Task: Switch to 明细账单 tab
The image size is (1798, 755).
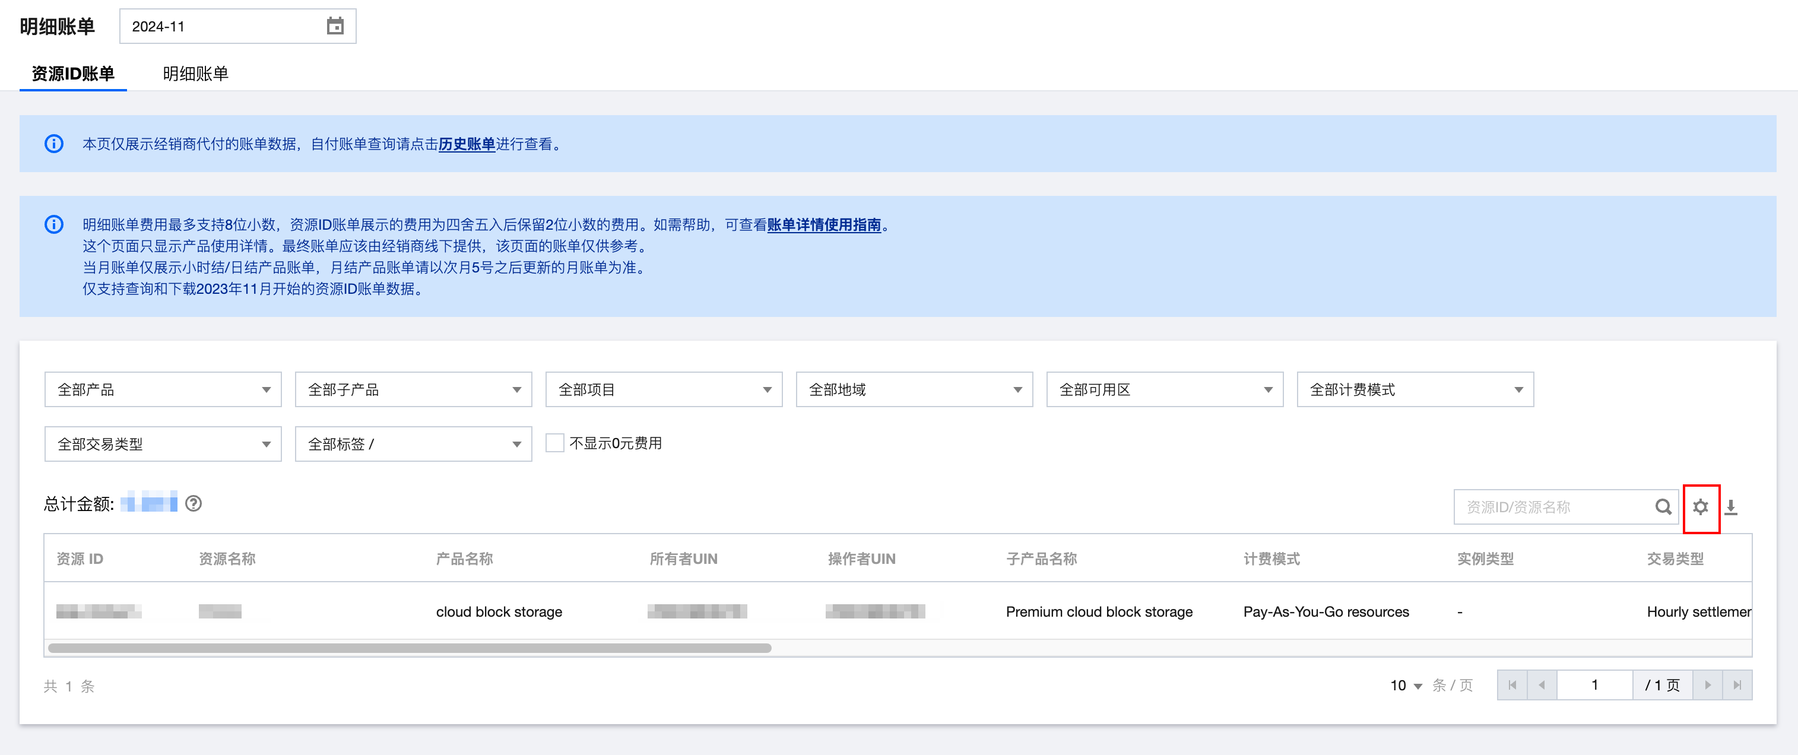Action: [x=195, y=73]
